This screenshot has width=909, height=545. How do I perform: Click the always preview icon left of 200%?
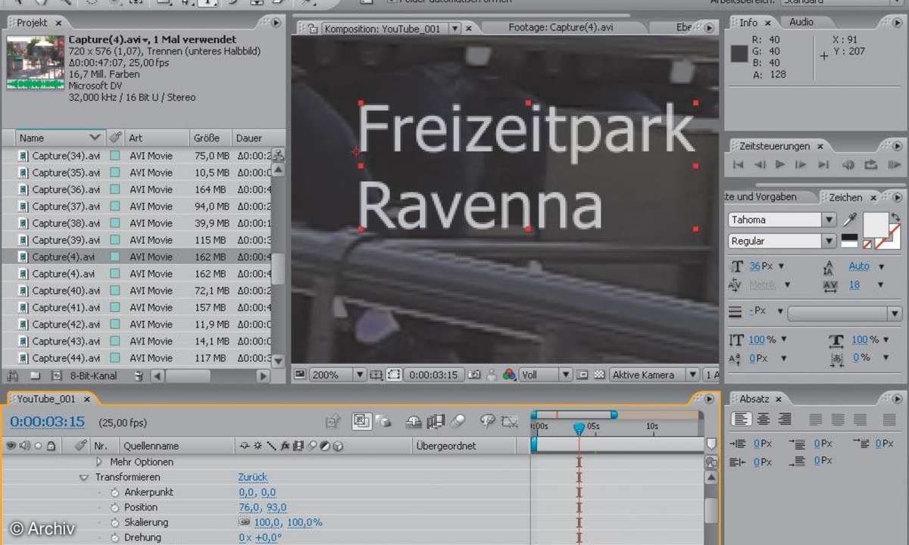click(299, 375)
